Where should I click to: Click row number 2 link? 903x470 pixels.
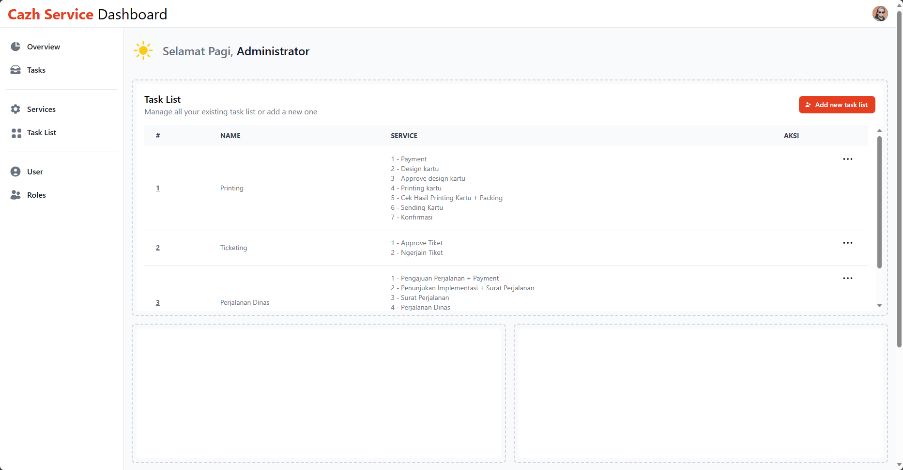158,248
